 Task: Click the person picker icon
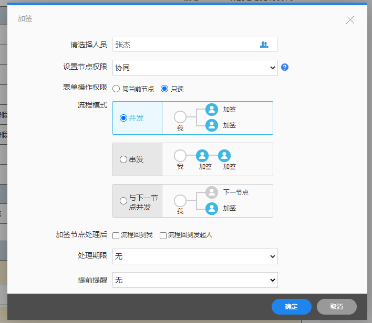point(264,45)
